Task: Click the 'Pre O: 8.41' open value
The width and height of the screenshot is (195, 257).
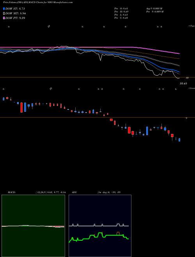Action: pos(121,9)
